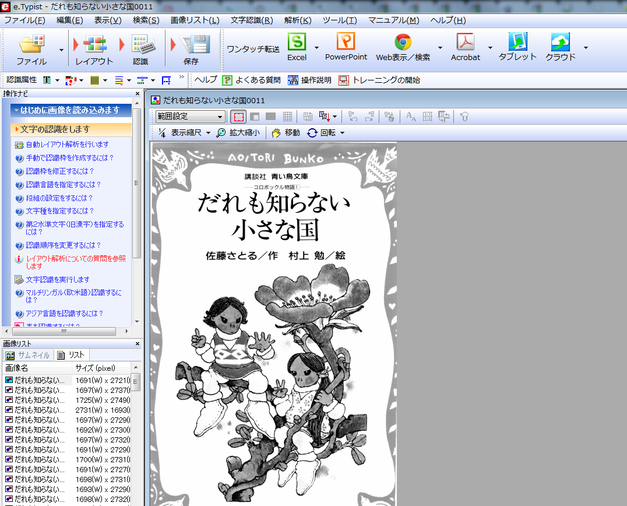Open the 範囲設定 combo box

(x=190, y=117)
